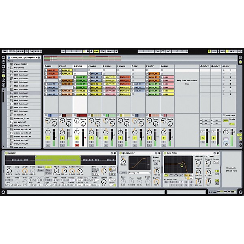Select the 9 noise track header
This screenshot has height=244, width=244.
click(167, 66)
